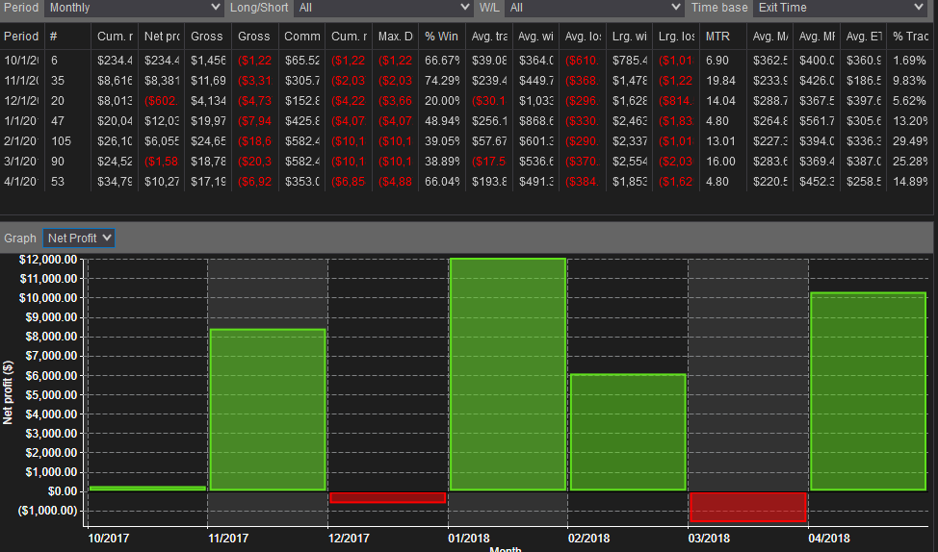The width and height of the screenshot is (938, 552).
Task: Open the Graph type dropdown showing Net Profit
Action: [79, 238]
